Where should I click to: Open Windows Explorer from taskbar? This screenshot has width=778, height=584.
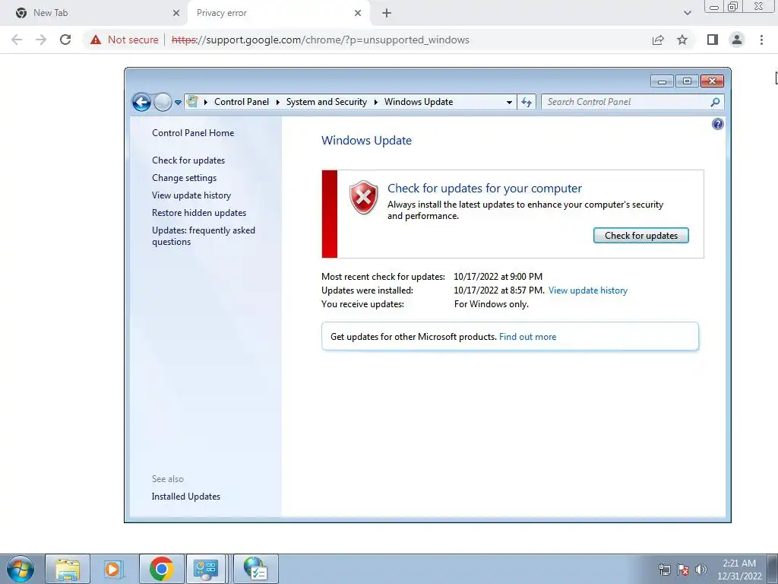click(x=68, y=569)
